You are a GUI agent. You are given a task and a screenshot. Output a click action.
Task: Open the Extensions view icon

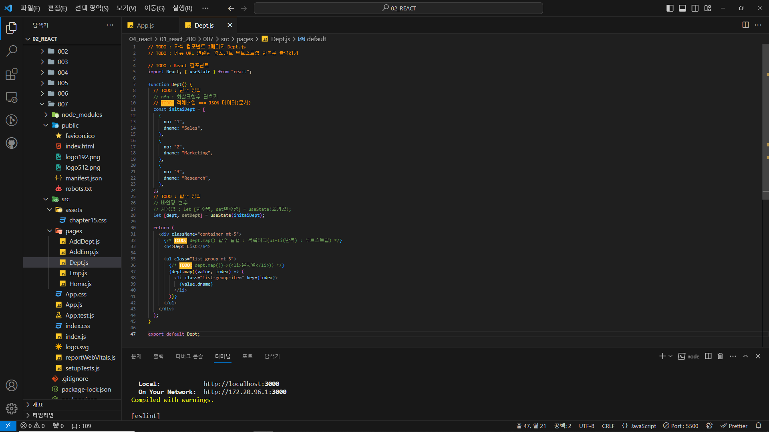coord(12,74)
